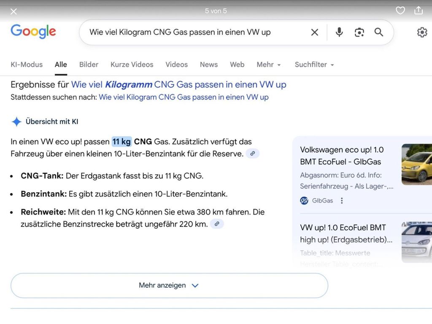Open the yellow VW eco up thumbnail
432x324 pixels.
(417, 165)
